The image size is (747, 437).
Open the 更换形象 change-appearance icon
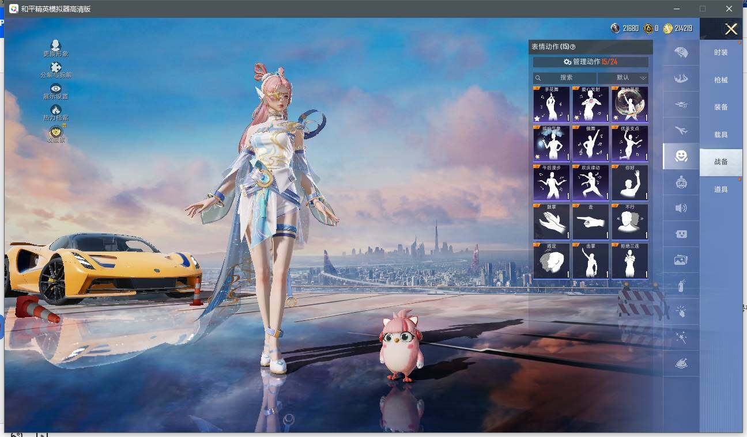(x=56, y=45)
